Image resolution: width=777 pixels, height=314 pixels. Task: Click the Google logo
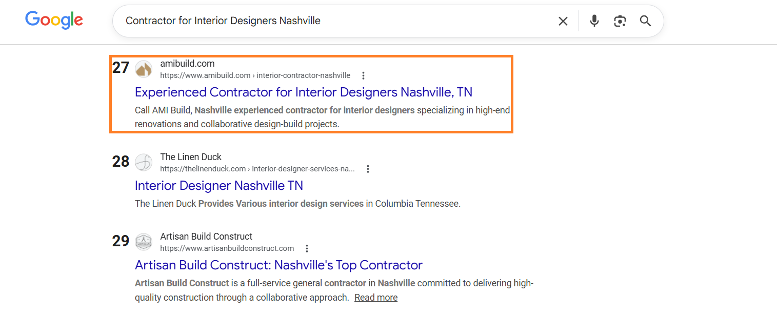coord(54,20)
